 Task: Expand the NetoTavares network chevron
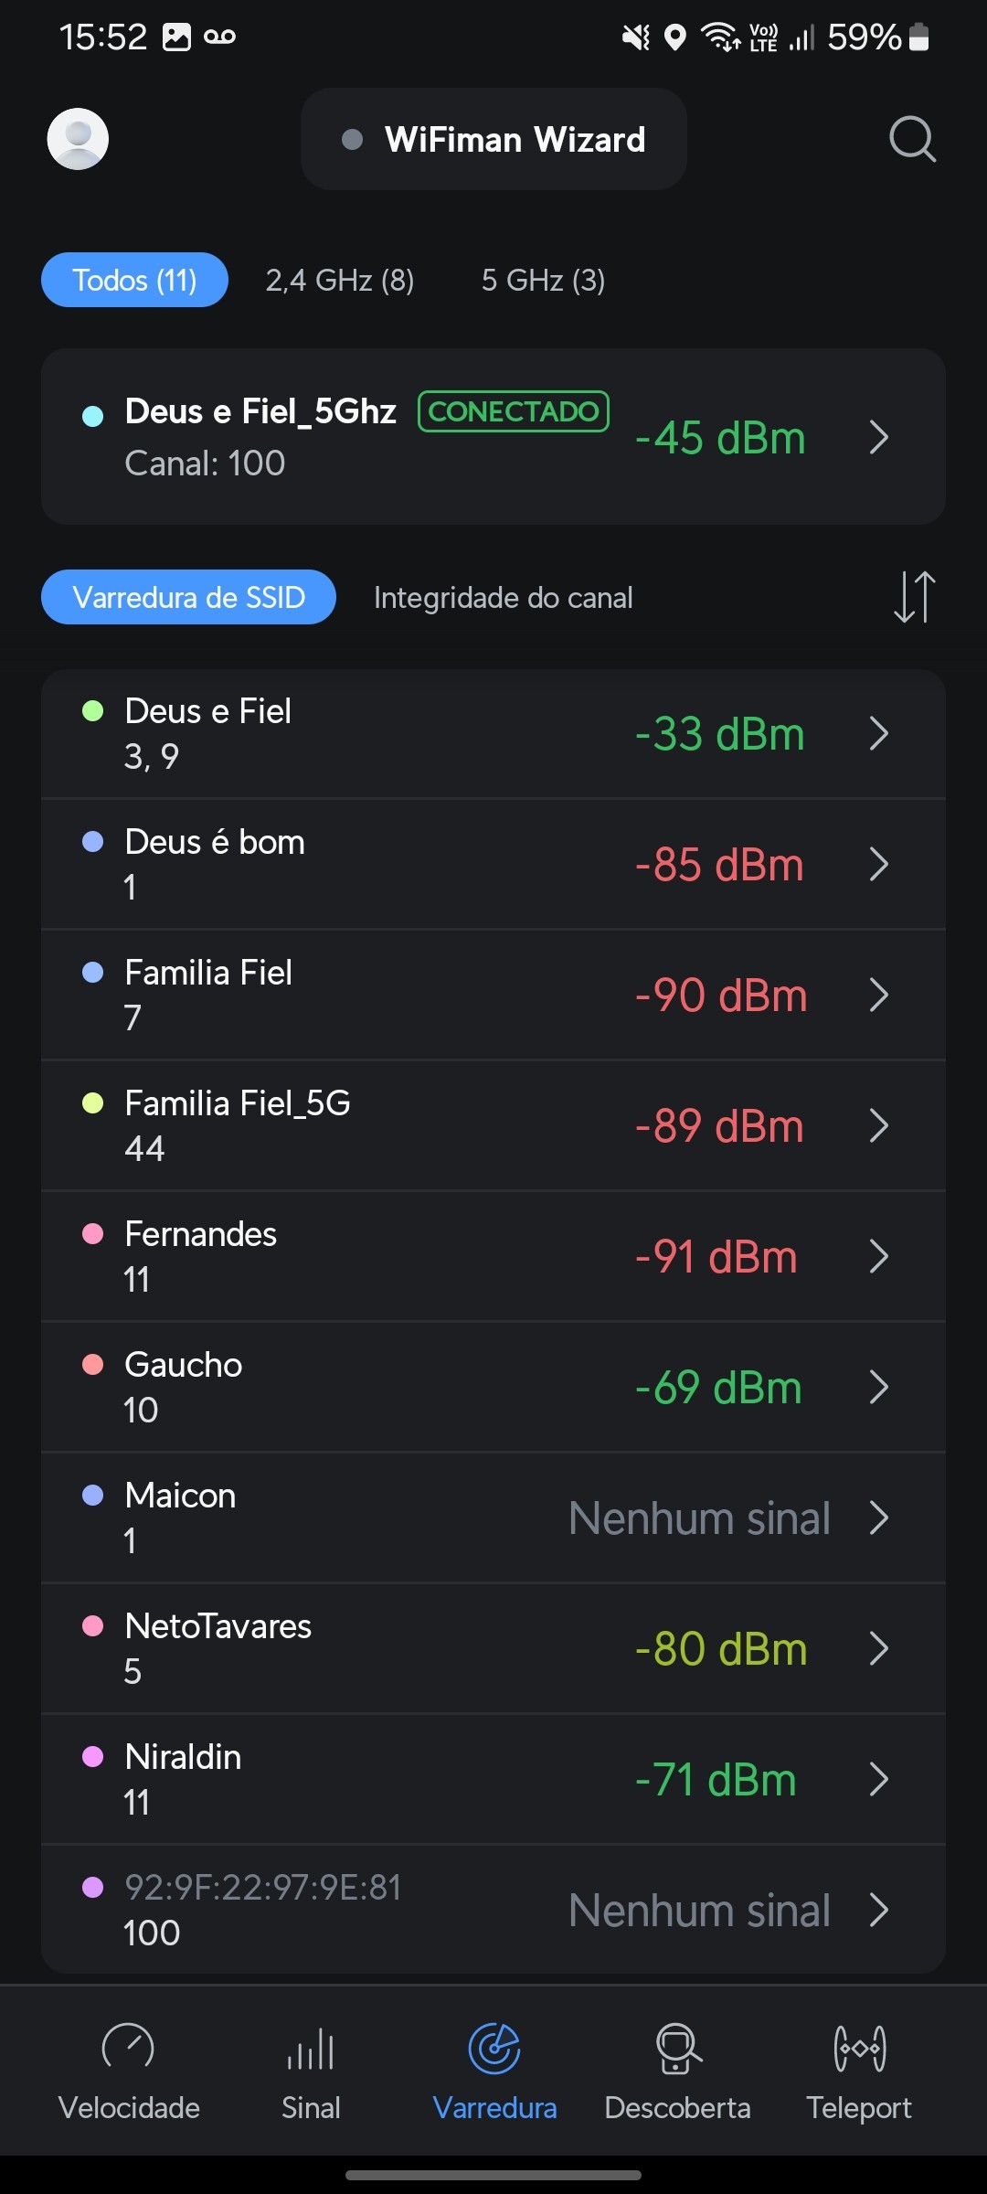coord(878,1648)
